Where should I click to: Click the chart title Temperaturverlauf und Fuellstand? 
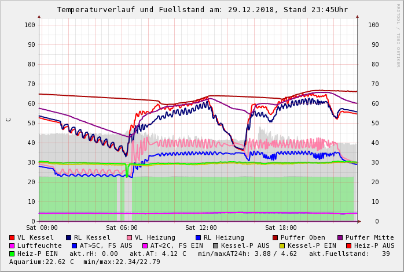pyautogui.click(x=202, y=10)
